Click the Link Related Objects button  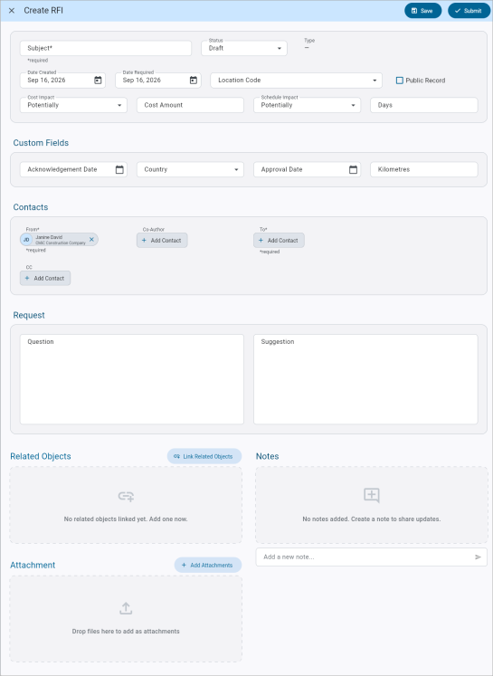click(x=204, y=456)
